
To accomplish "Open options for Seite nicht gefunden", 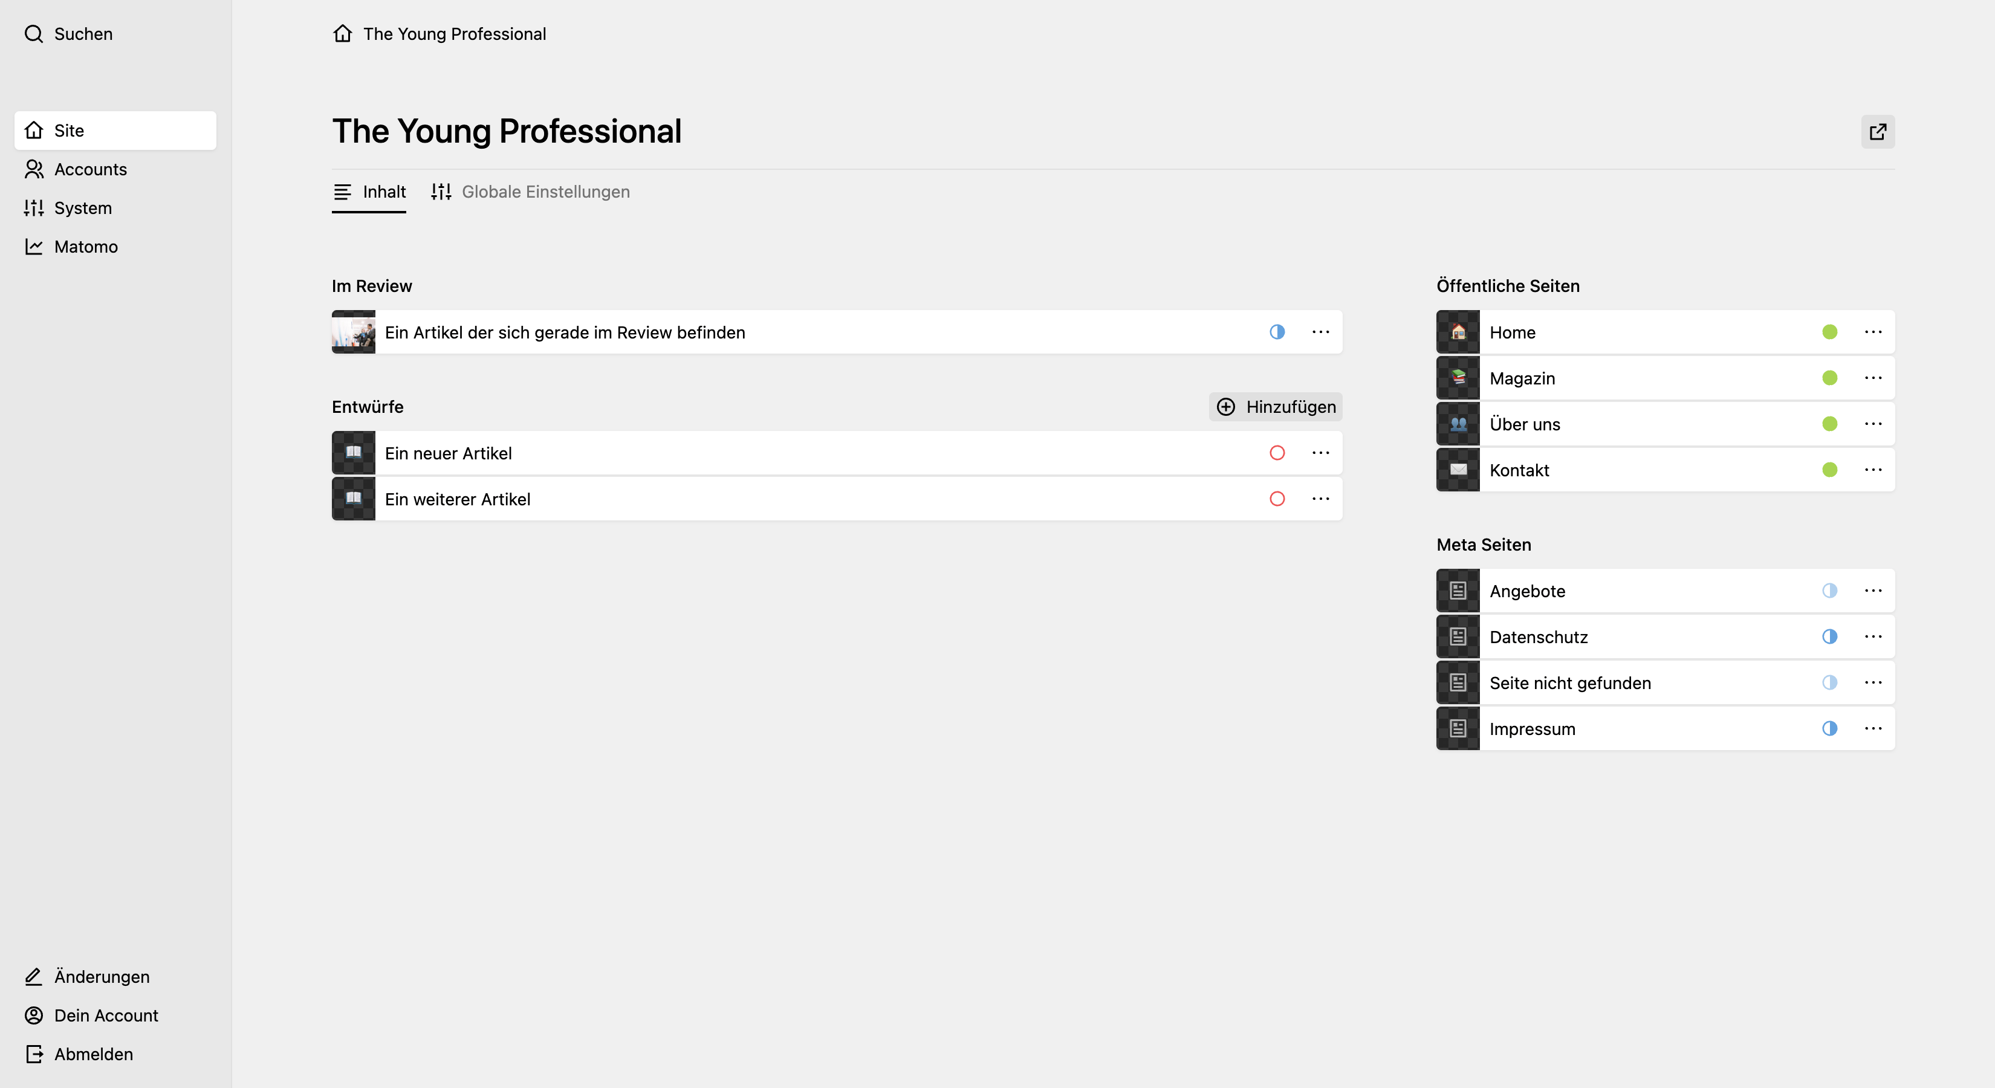I will coord(1873,682).
